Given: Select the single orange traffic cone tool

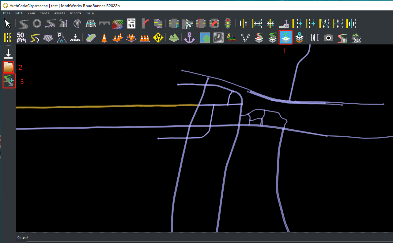Looking at the screenshot, I should pyautogui.click(x=104, y=38).
